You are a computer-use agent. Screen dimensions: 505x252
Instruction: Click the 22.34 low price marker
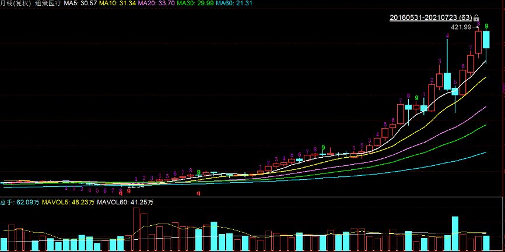coord(135,186)
